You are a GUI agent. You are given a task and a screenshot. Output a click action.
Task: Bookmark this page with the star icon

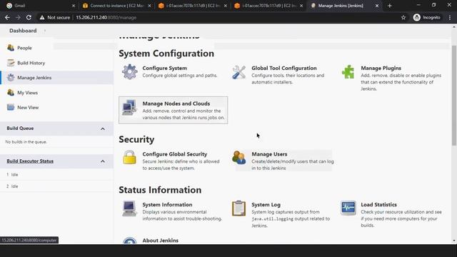click(403, 17)
